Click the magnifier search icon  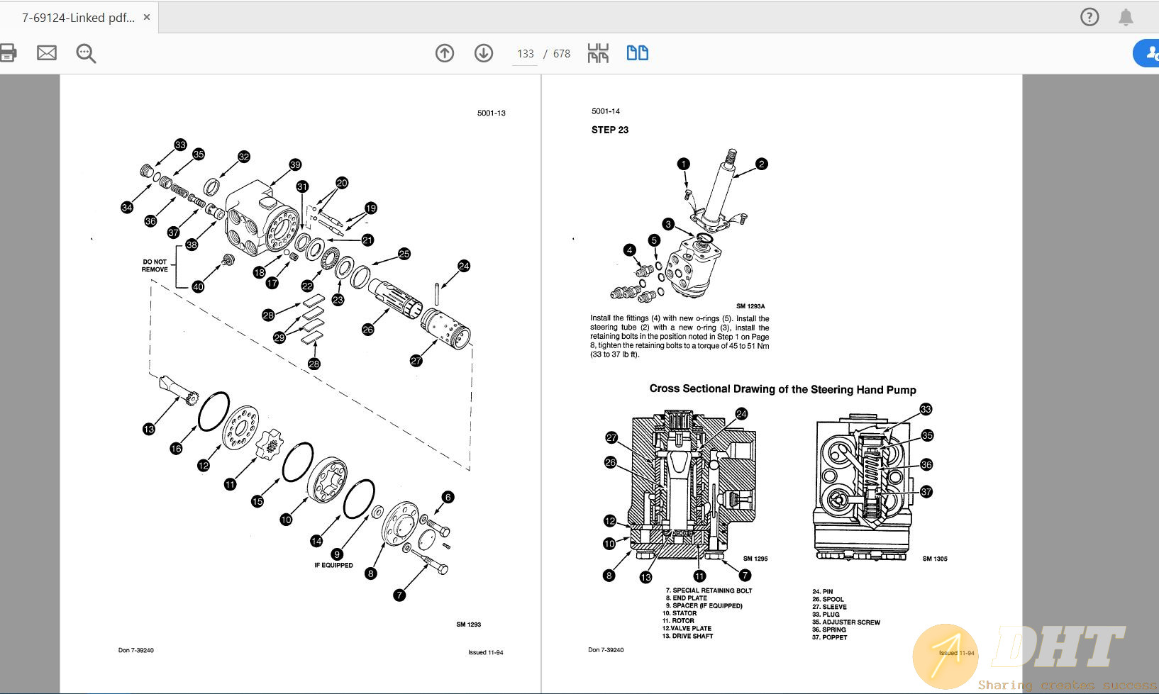pos(86,53)
